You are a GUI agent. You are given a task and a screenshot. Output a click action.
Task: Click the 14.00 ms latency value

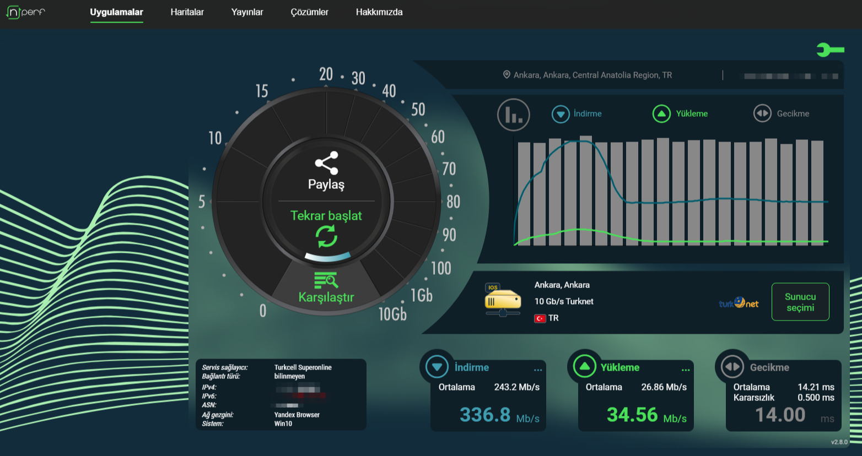[x=780, y=415]
